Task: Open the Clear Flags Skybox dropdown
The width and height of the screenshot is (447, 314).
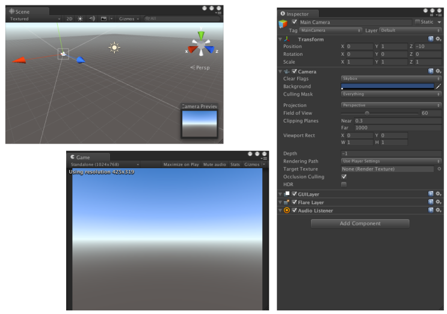Action: 390,79
